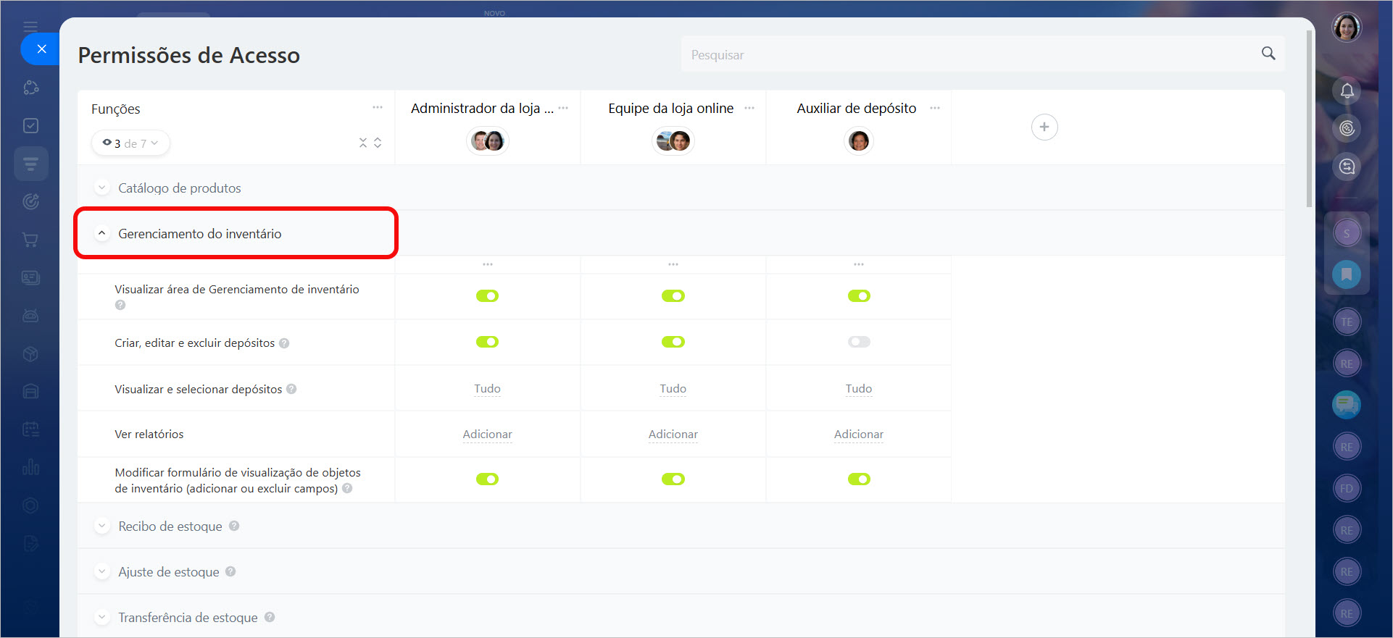This screenshot has width=1393, height=638.
Task: Show help for Ajuste de estoque
Action: pos(230,571)
